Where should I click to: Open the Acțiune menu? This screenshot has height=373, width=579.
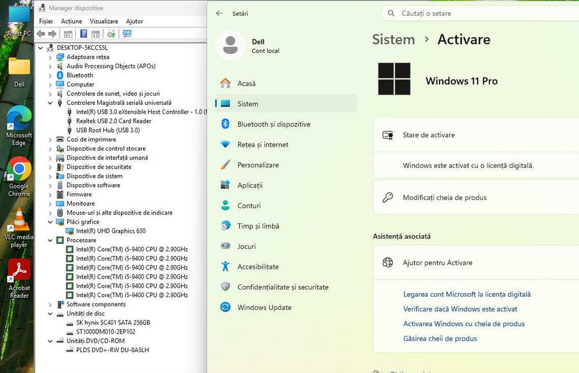71,21
